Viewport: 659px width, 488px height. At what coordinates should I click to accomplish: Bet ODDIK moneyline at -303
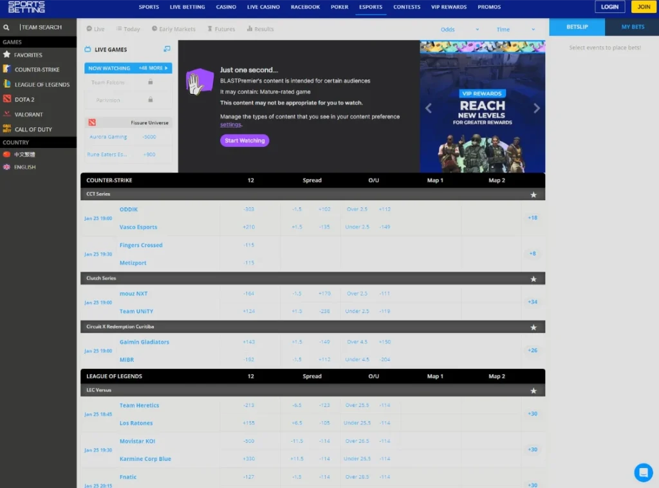pyautogui.click(x=249, y=209)
